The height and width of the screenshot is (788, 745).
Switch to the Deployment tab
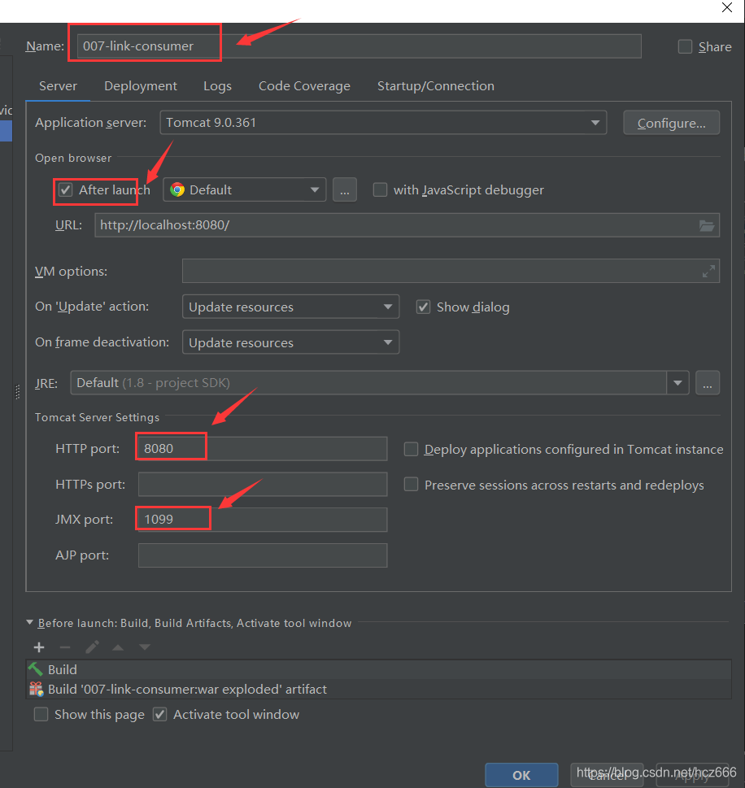140,86
